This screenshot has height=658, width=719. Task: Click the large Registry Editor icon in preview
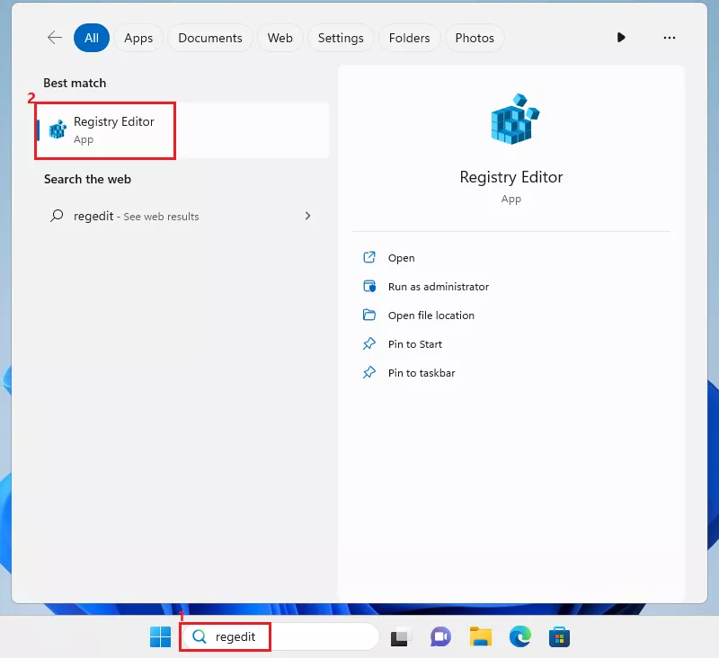[x=515, y=119]
